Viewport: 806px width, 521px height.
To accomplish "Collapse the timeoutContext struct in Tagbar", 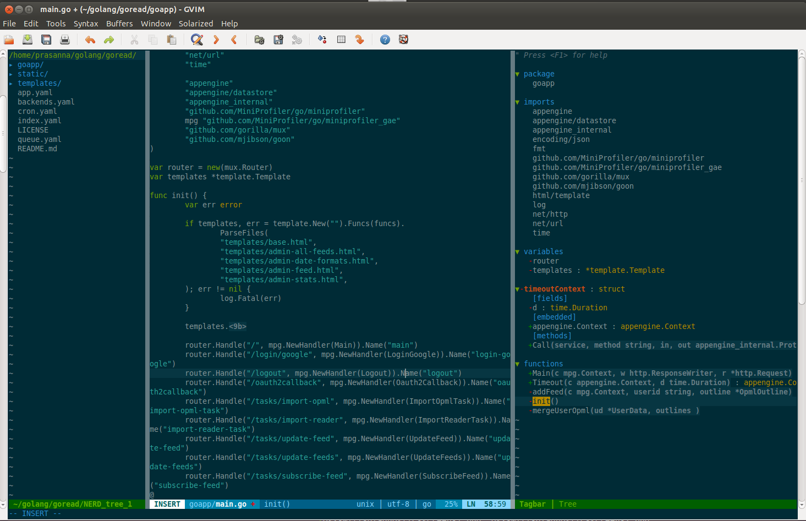I will [x=517, y=289].
